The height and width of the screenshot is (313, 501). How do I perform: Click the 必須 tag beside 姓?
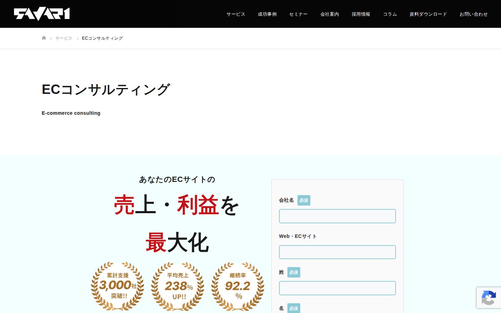pyautogui.click(x=294, y=272)
